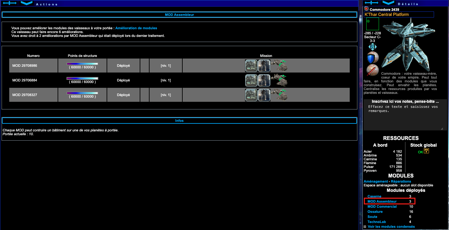Viewport: 449px width, 230px height.
Task: Click second building icon for MOD 29706884
Action: (x=264, y=80)
